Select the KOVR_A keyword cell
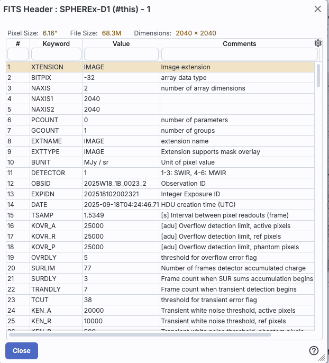This screenshot has width=329, height=363. [x=56, y=226]
